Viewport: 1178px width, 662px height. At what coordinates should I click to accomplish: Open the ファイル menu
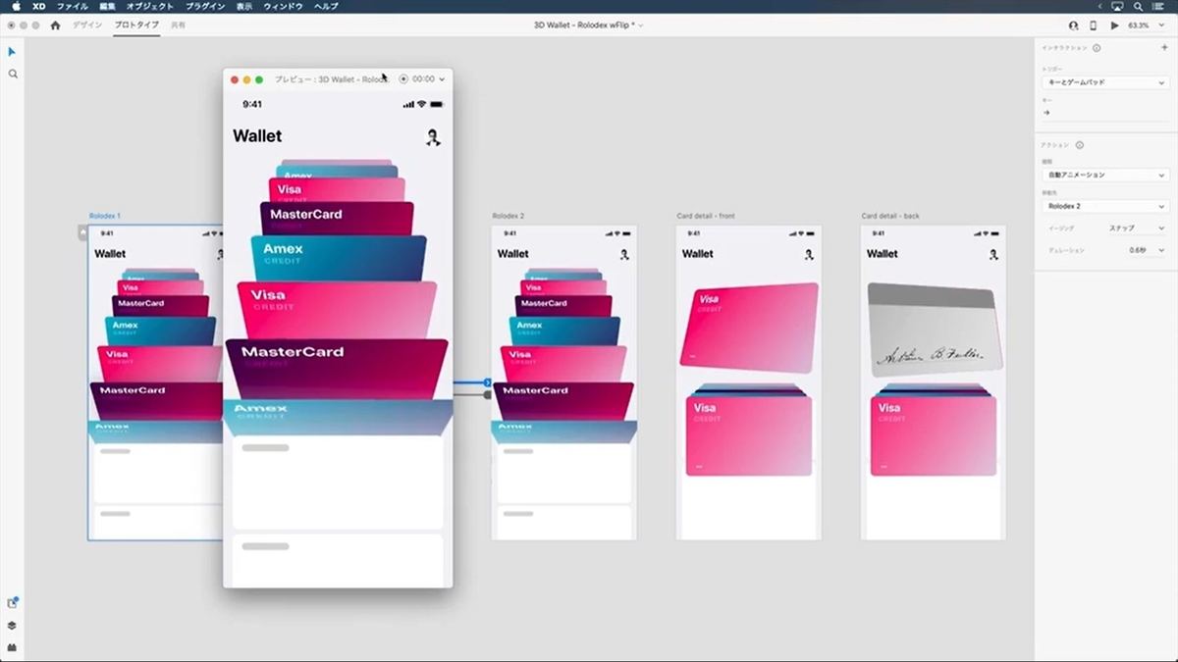pos(73,6)
